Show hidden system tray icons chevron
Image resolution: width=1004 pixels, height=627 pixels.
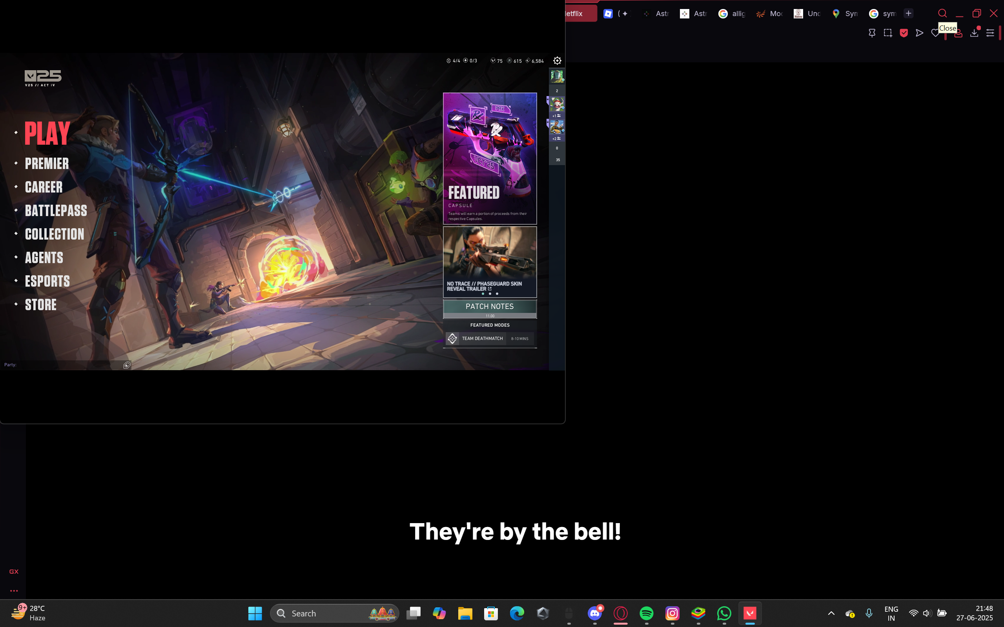click(831, 613)
